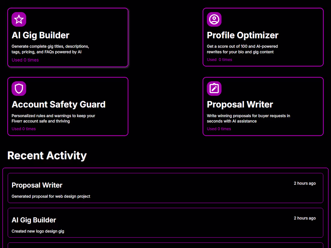331x248 pixels.
Task: Click the user profile icon on Profile Optimizer
Action: coord(214,20)
